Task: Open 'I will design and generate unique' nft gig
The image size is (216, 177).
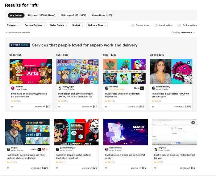Action: pyautogui.click(x=75, y=95)
